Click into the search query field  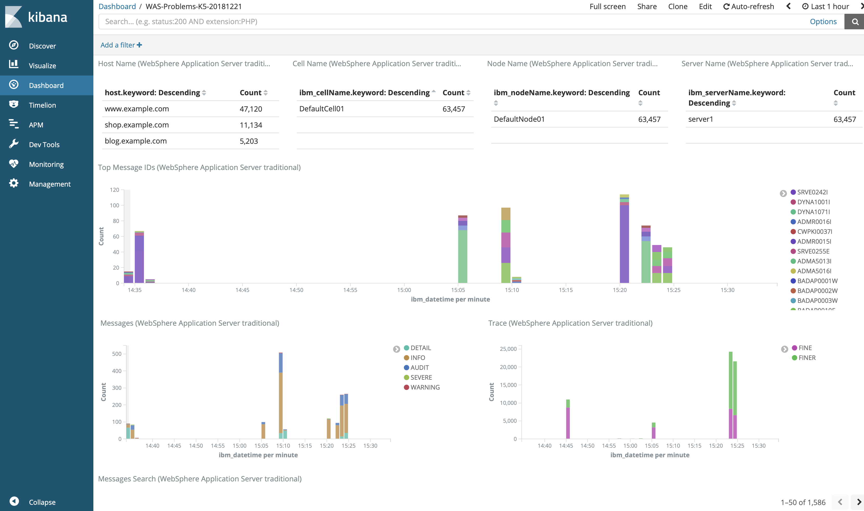coord(447,22)
